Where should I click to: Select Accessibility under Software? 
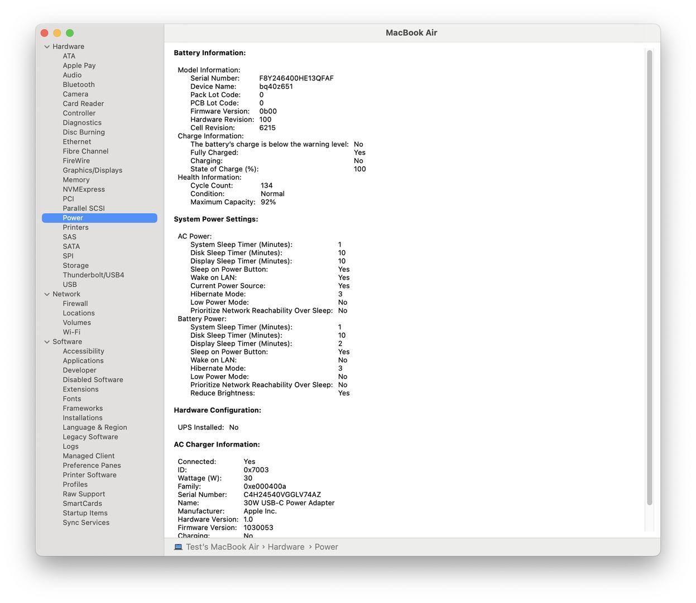83,351
